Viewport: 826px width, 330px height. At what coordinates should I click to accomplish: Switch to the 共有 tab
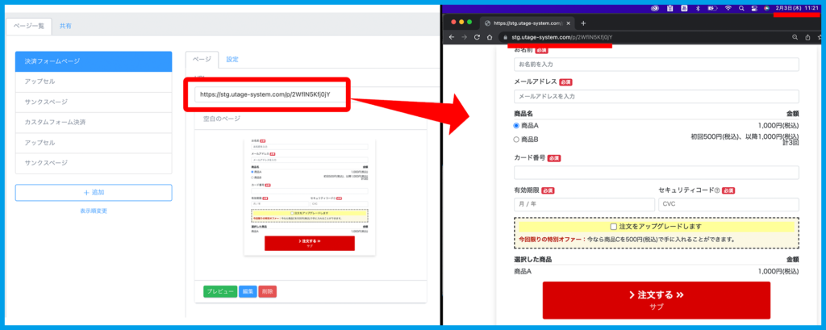[x=65, y=26]
